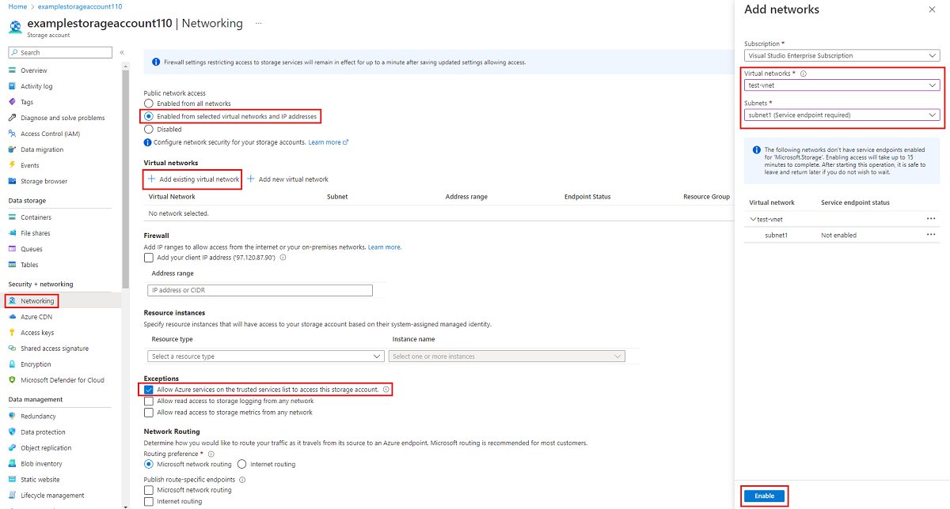Open Object replication icon
This screenshot has height=509, width=950.
click(x=12, y=448)
